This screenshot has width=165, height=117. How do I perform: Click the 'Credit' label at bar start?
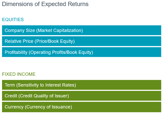tap(11, 96)
